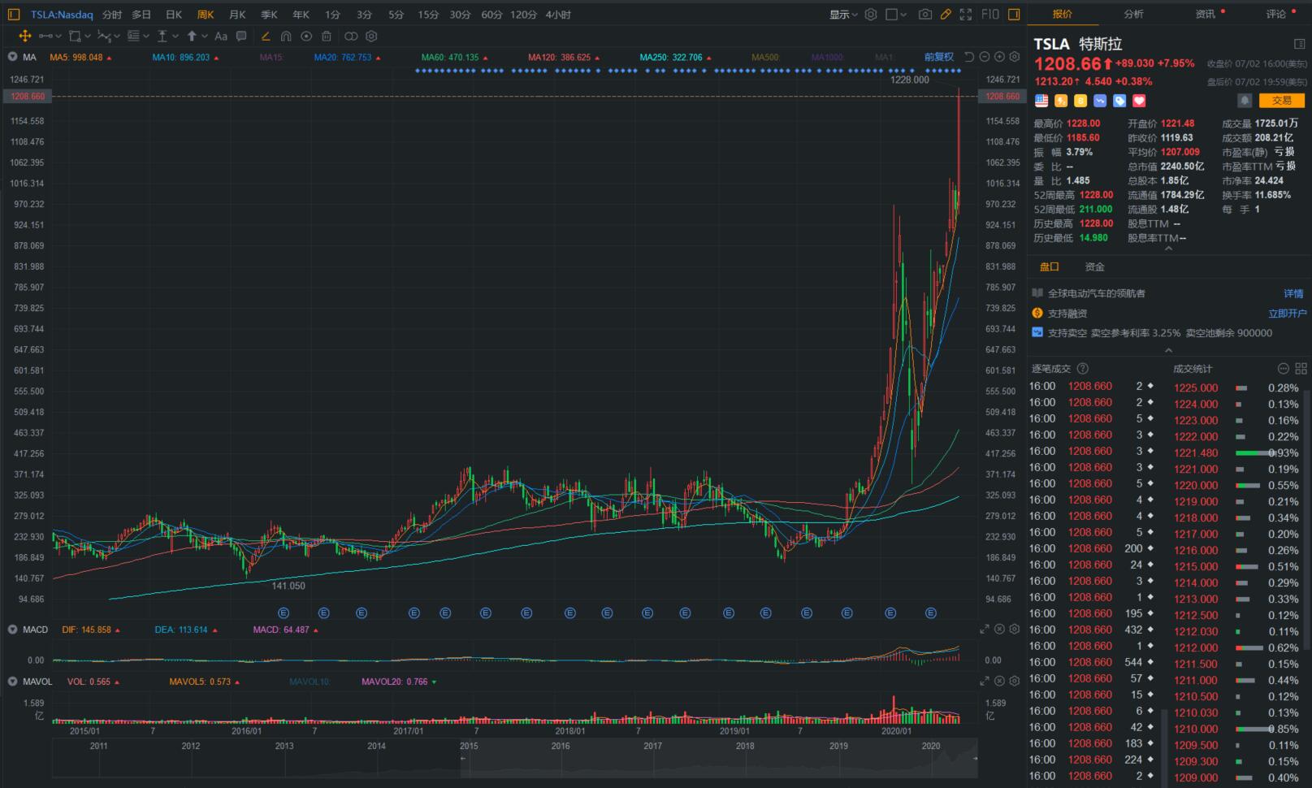Image resolution: width=1312 pixels, height=788 pixels.
Task: Click the F10 company info button
Action: (990, 15)
